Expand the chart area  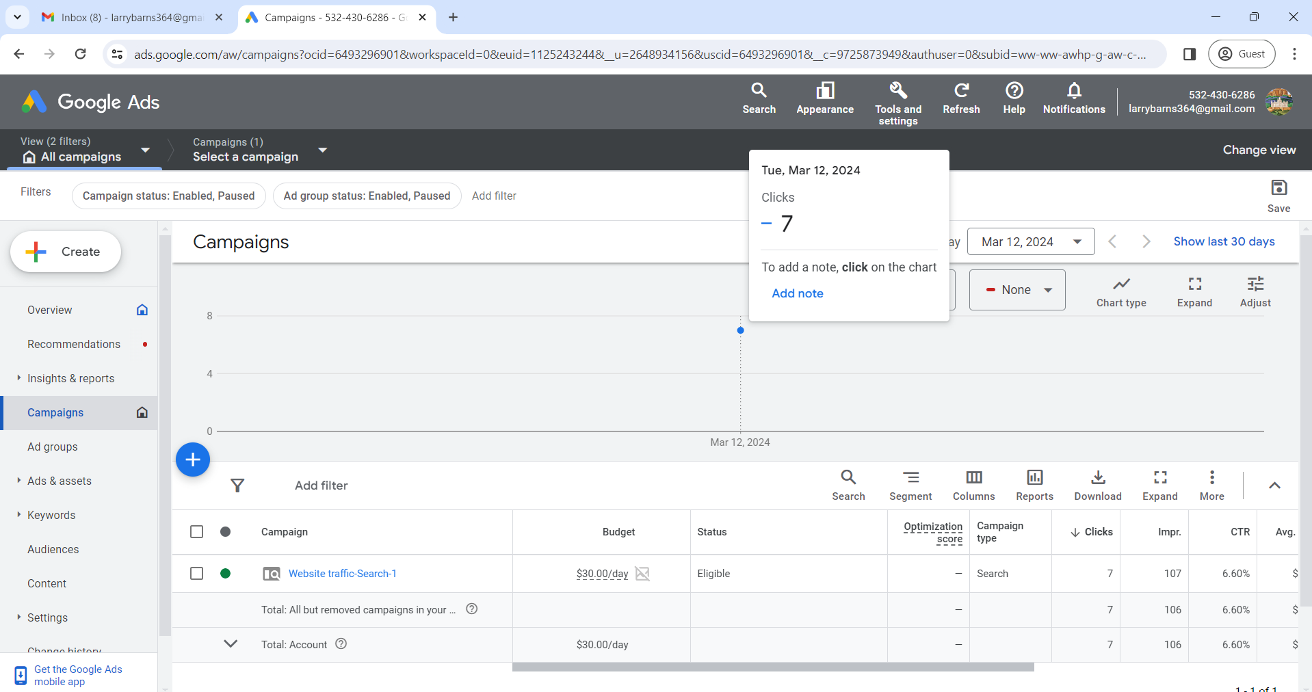point(1194,292)
